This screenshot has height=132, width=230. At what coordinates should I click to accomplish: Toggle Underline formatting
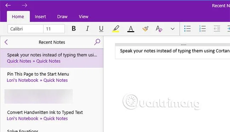pyautogui.click(x=101, y=29)
